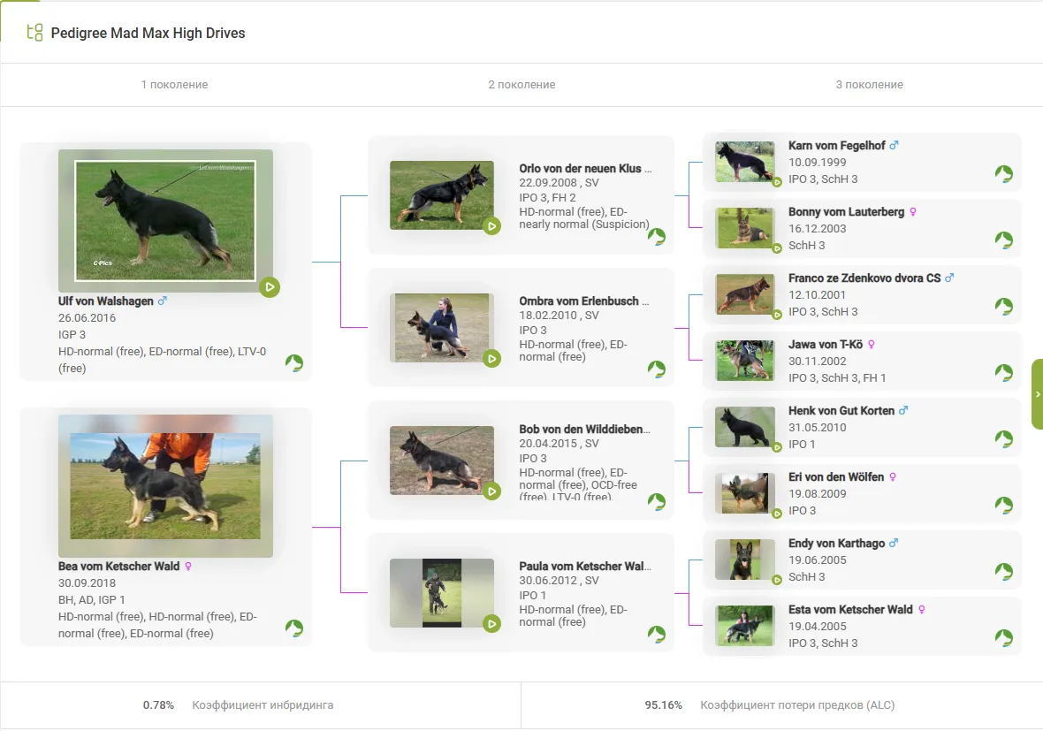Click Henk von Gut Korten thumbnail photo
The height and width of the screenshot is (731, 1043).
744,427
